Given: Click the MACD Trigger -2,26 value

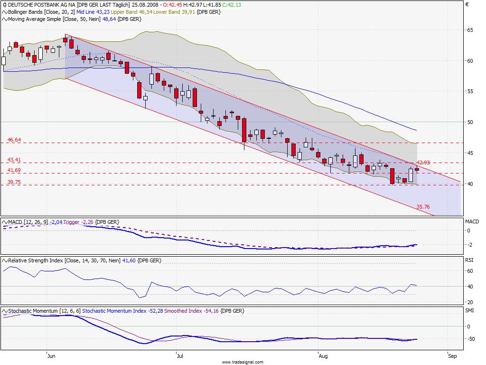Looking at the screenshot, I should point(78,222).
